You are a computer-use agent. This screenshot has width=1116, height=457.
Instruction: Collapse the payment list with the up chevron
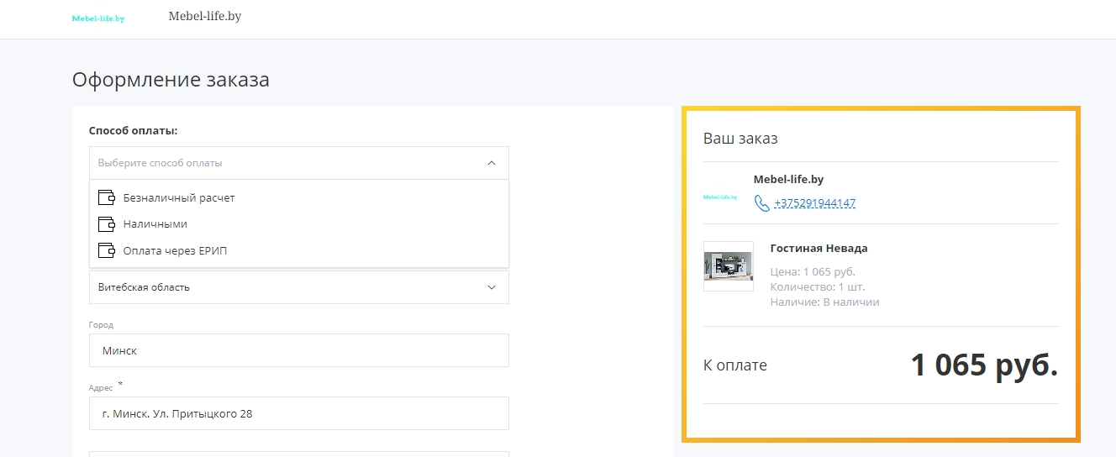[x=492, y=163]
